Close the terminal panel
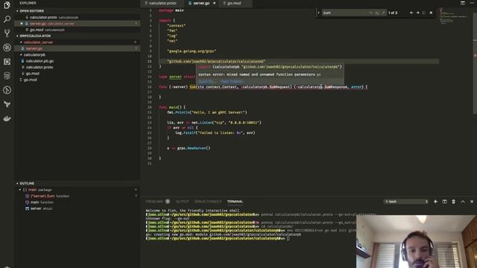This screenshot has height=268, width=477. click(x=472, y=202)
